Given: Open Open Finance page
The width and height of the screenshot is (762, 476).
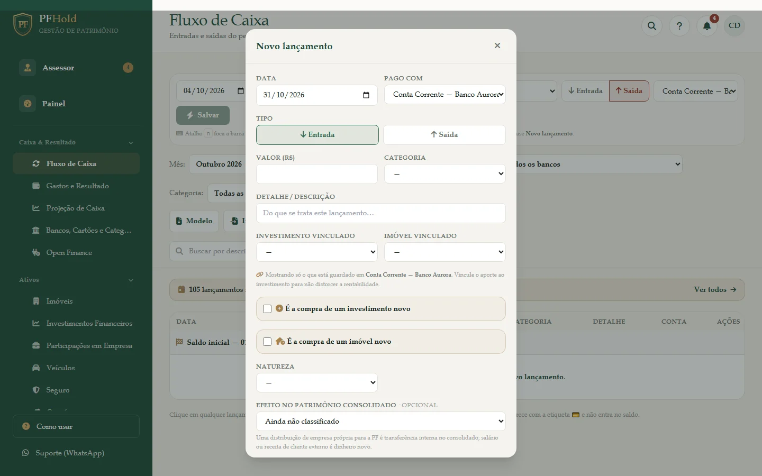Looking at the screenshot, I should 76,253.
